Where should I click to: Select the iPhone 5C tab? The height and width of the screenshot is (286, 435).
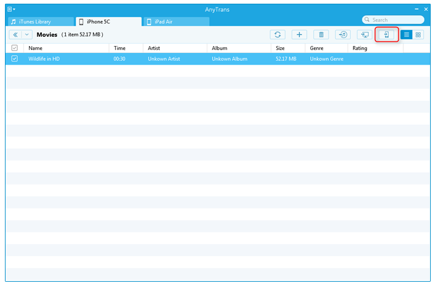[x=108, y=22]
